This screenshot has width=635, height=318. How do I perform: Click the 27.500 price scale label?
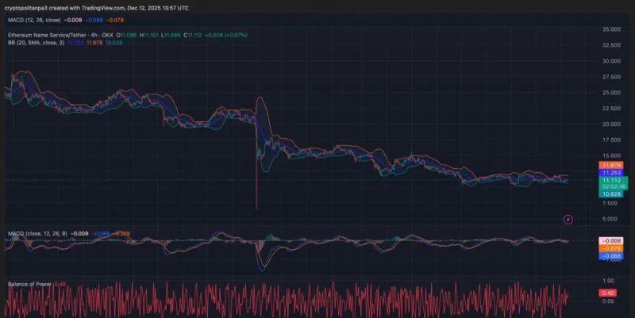tap(611, 77)
